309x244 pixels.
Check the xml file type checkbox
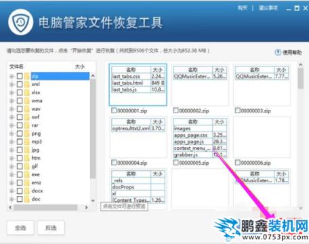(x=20, y=84)
